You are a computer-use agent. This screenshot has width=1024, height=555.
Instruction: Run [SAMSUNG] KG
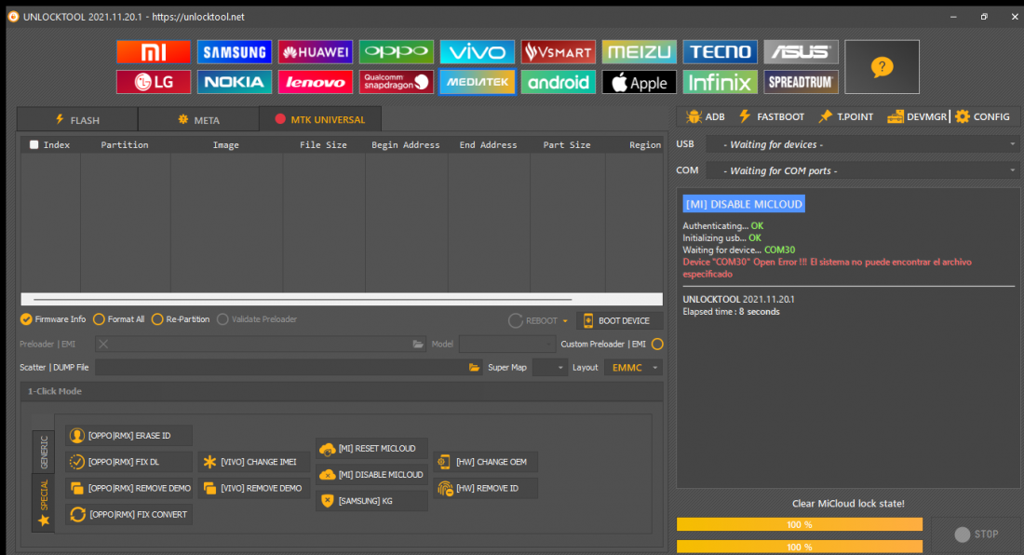pyautogui.click(x=371, y=501)
